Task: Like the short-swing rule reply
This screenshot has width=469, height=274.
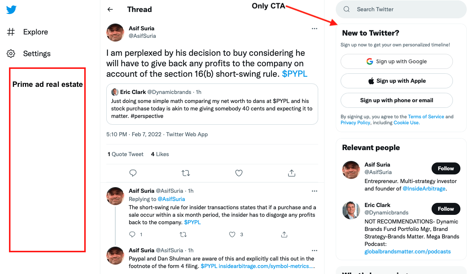Action: [x=232, y=234]
